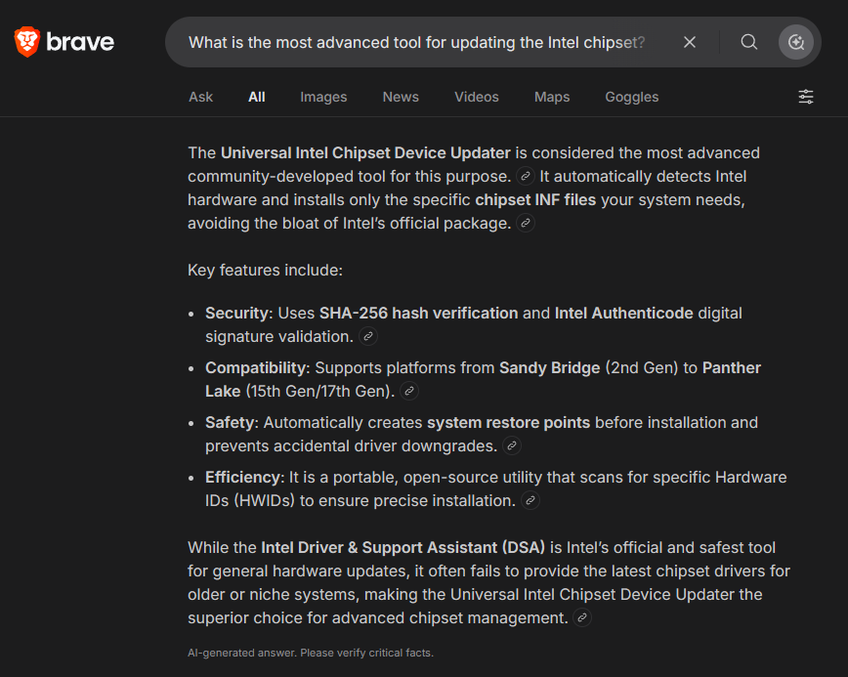Click the 'Security' bullet heading

coord(236,313)
